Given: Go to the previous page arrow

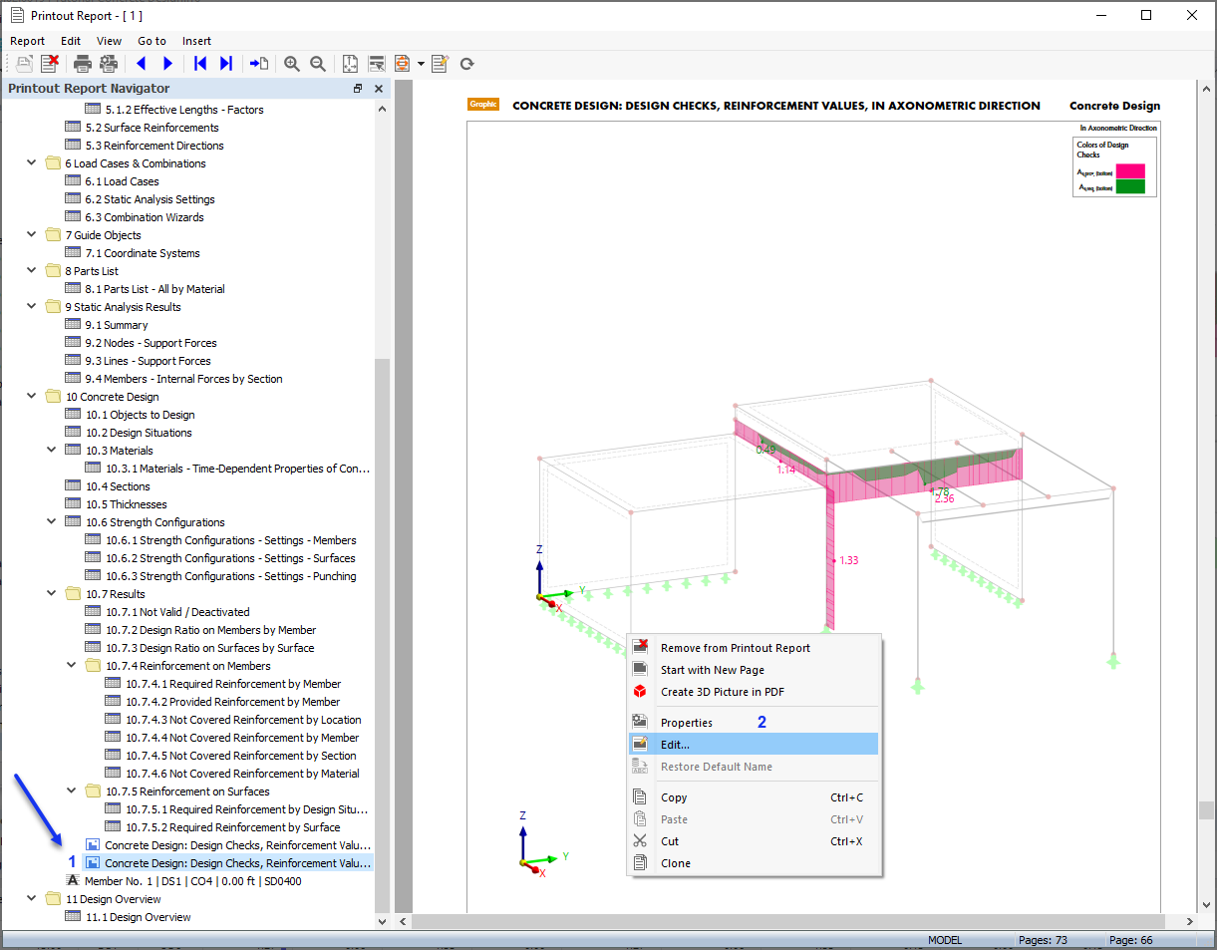Looking at the screenshot, I should click(142, 64).
